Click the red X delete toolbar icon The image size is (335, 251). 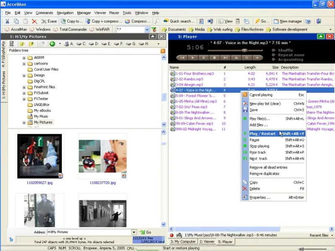[x=34, y=21]
